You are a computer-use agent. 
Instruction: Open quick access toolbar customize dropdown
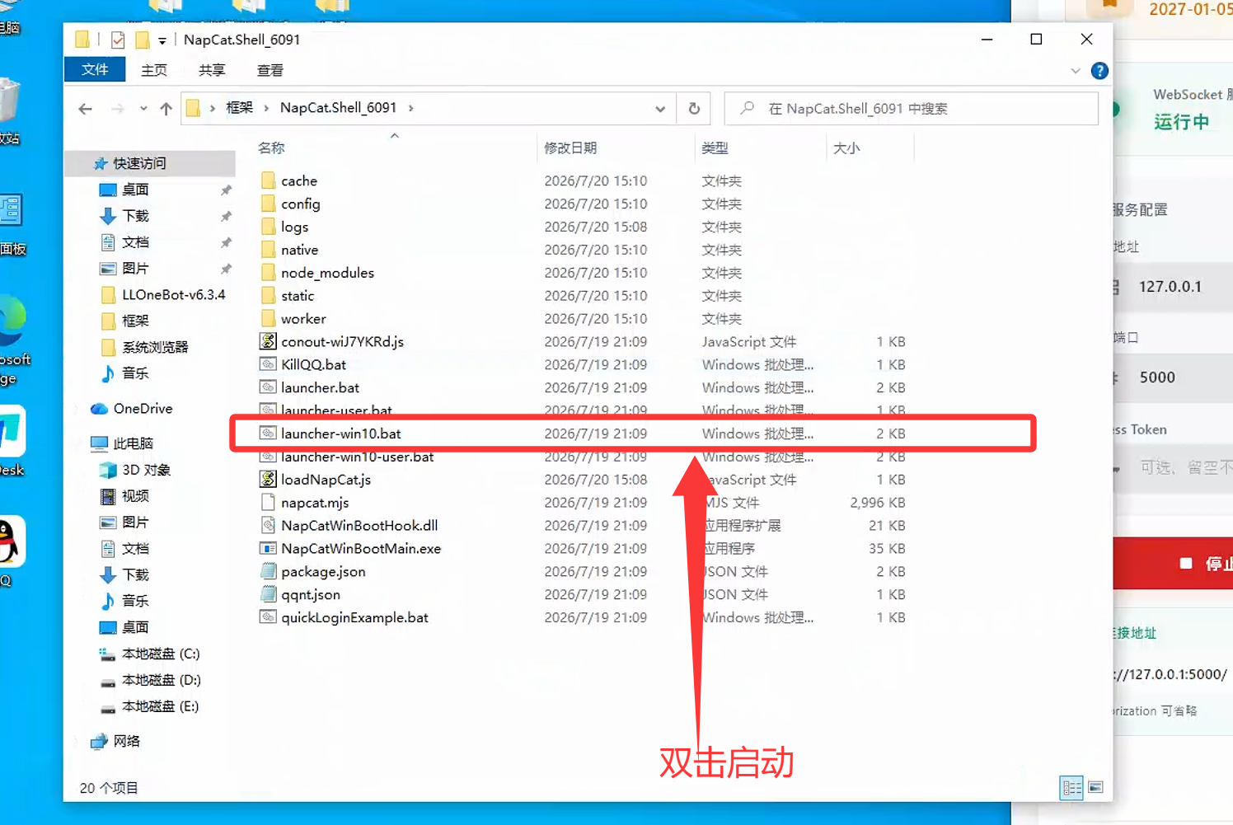point(162,40)
